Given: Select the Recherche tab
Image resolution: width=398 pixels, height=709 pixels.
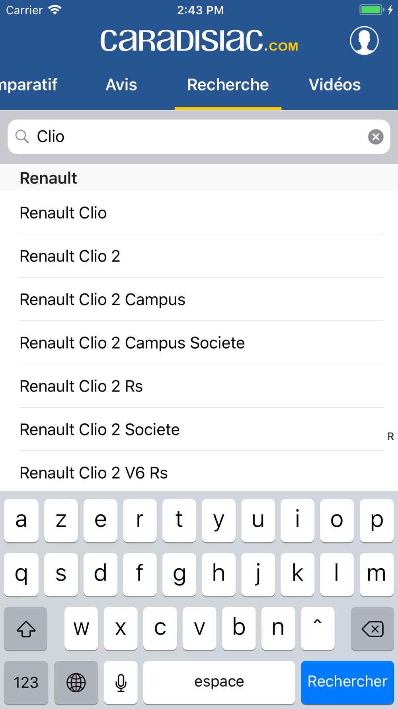Looking at the screenshot, I should pyautogui.click(x=228, y=85).
